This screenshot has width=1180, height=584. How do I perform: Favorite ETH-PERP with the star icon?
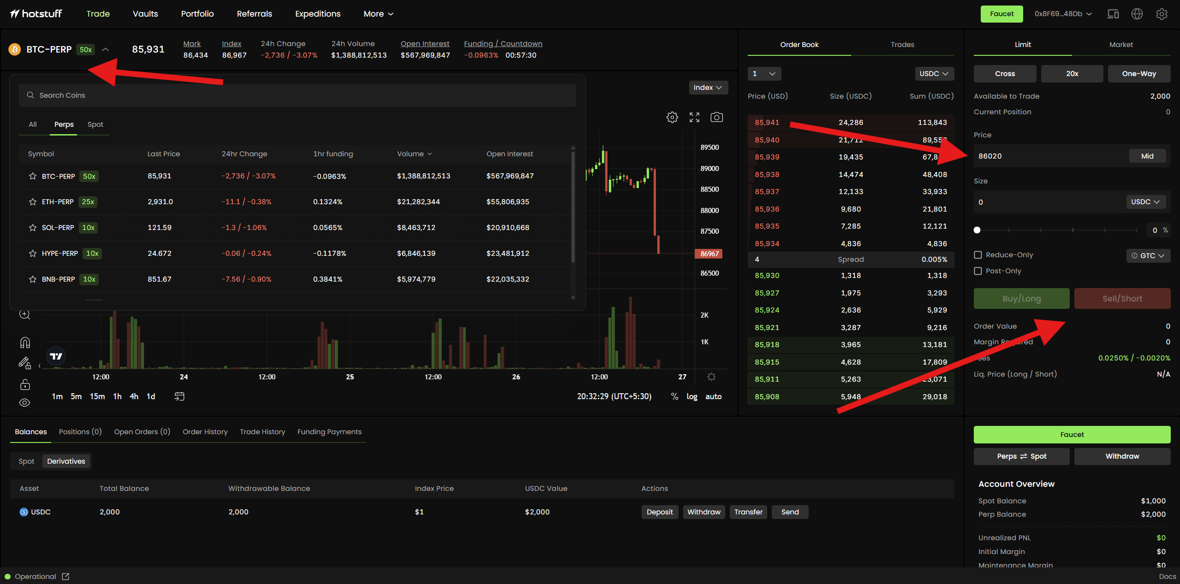(33, 202)
